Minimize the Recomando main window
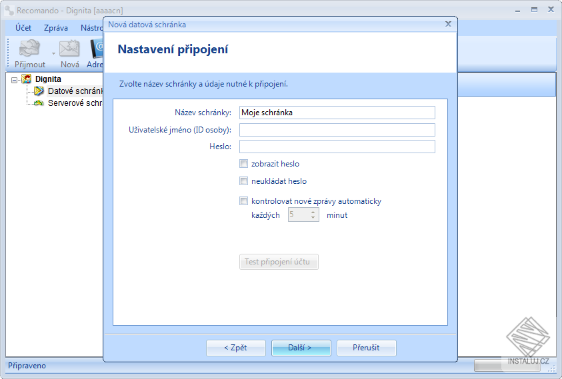The height and width of the screenshot is (379, 562). pyautogui.click(x=517, y=10)
